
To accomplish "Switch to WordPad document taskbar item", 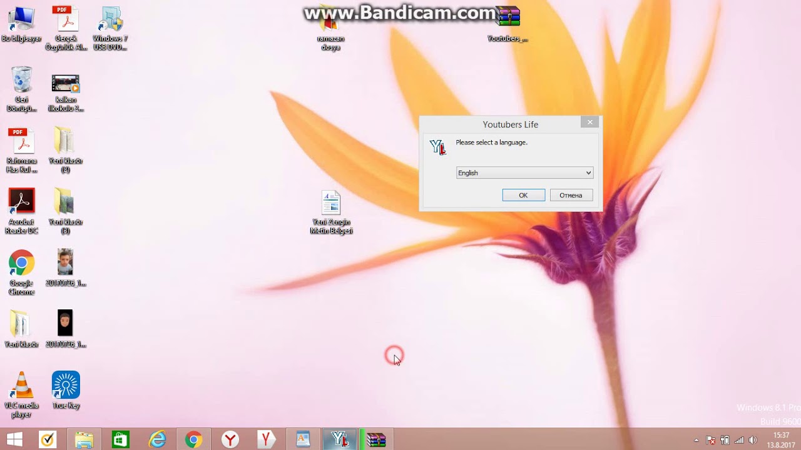I will tap(303, 439).
